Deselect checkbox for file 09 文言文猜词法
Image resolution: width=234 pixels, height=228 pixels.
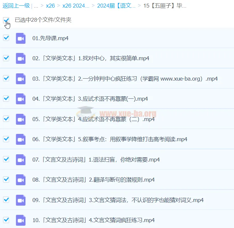(x=6, y=200)
